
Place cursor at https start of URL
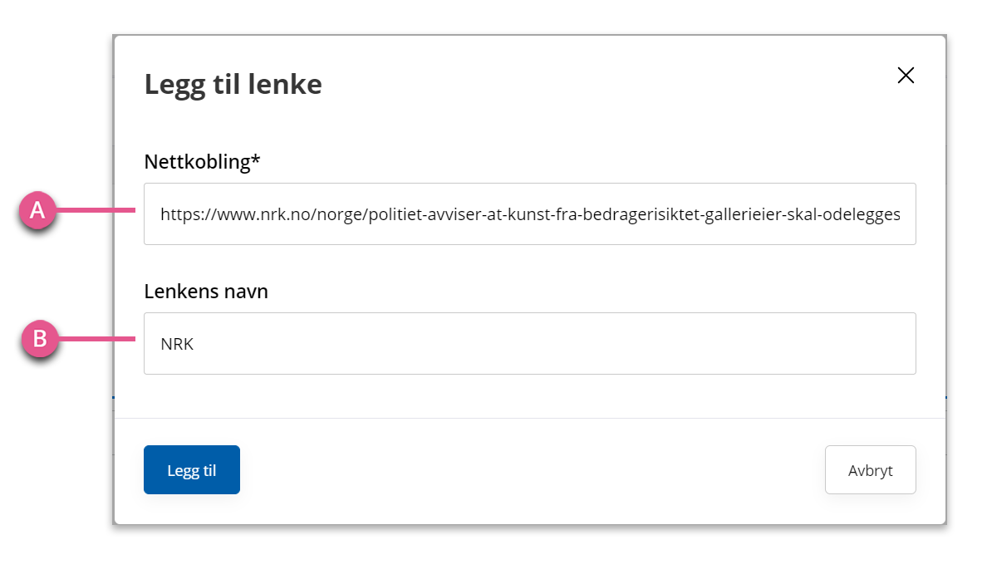[x=176, y=214]
